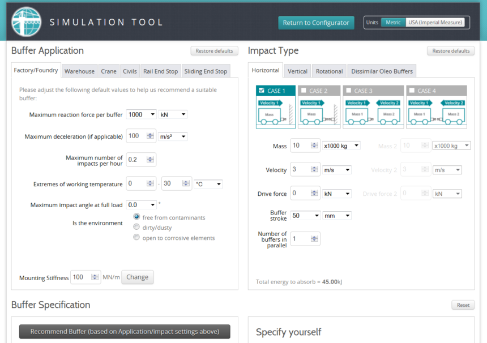Click the Recommend Buffer button
Image resolution: width=487 pixels, height=343 pixels.
click(125, 332)
